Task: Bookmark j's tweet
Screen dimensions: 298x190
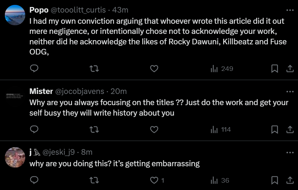Action: pos(275,180)
